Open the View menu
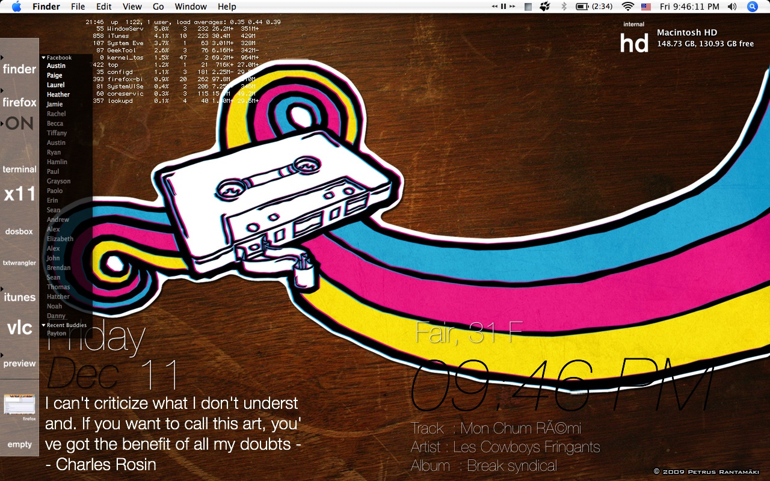 (x=132, y=7)
